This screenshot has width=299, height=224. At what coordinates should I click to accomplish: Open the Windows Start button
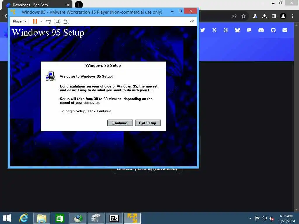[7, 218]
